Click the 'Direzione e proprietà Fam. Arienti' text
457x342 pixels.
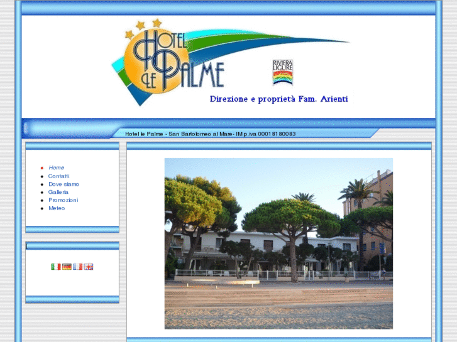(x=279, y=99)
